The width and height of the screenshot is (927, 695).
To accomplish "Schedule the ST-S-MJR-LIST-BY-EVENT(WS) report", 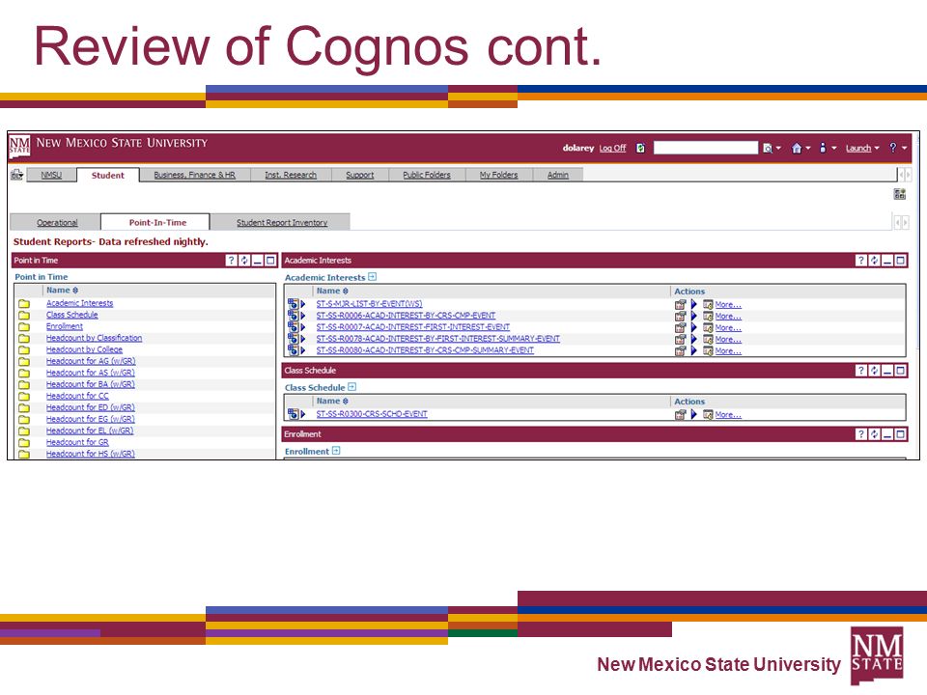I will tap(708, 304).
